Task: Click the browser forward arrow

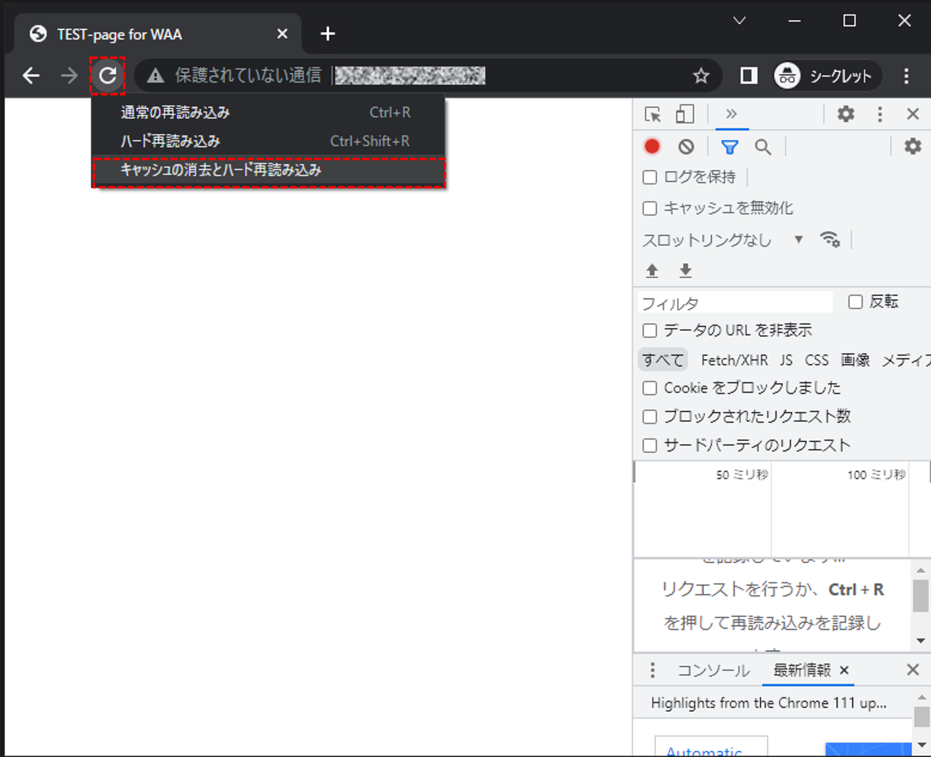Action: click(69, 76)
